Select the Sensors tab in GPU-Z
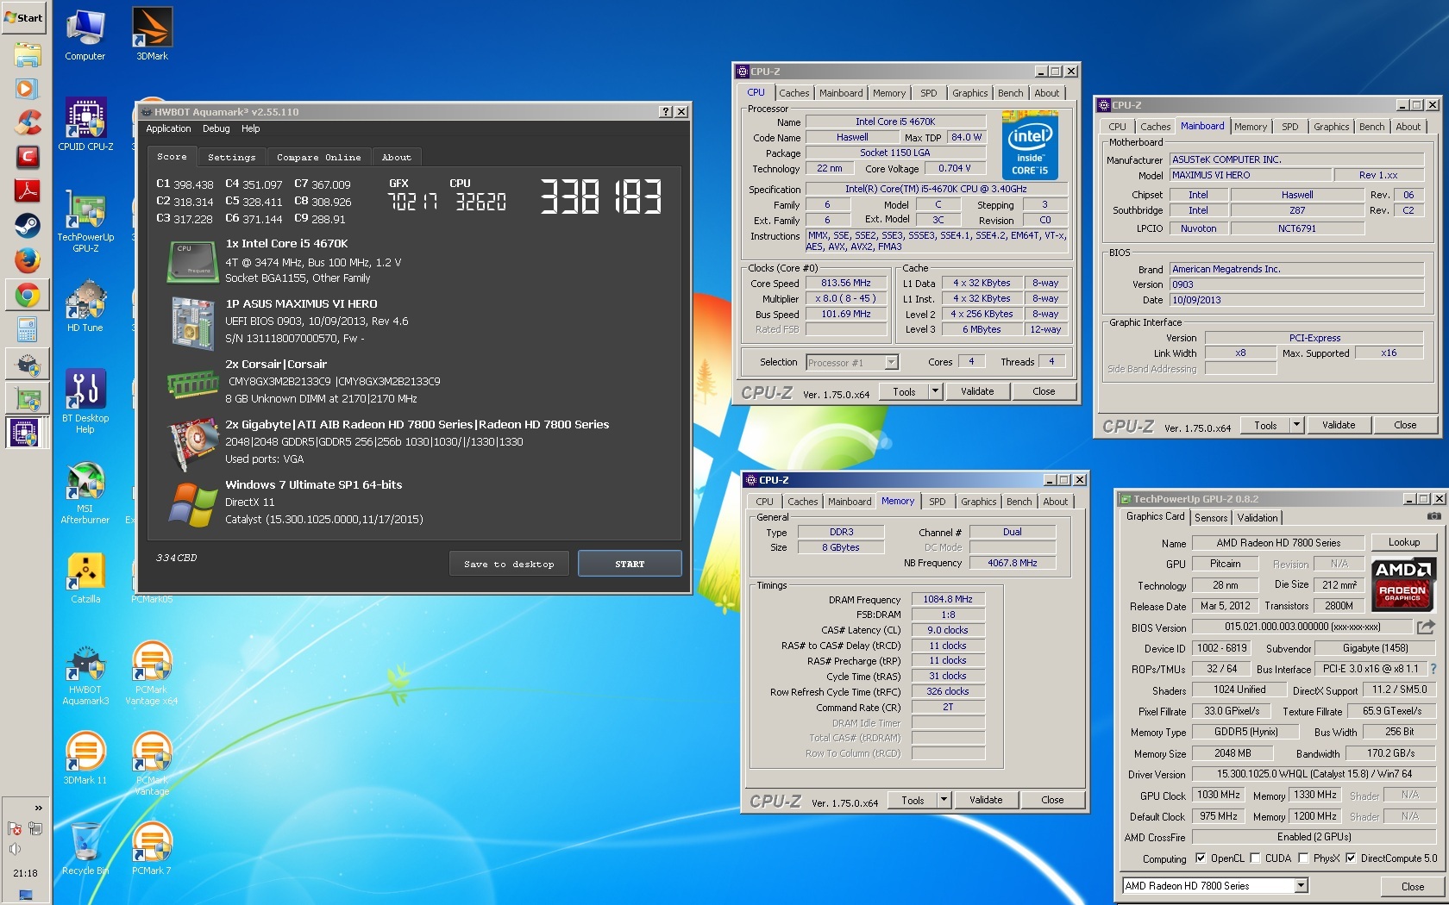Image resolution: width=1449 pixels, height=905 pixels. pos(1210,517)
